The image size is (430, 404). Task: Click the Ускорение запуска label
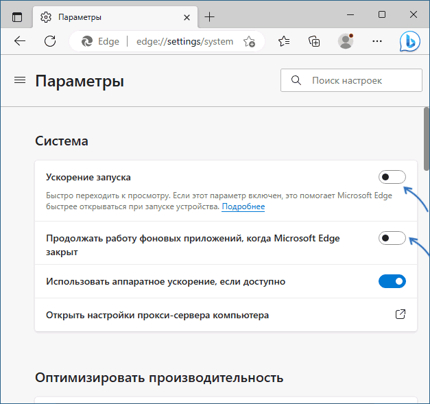point(88,177)
